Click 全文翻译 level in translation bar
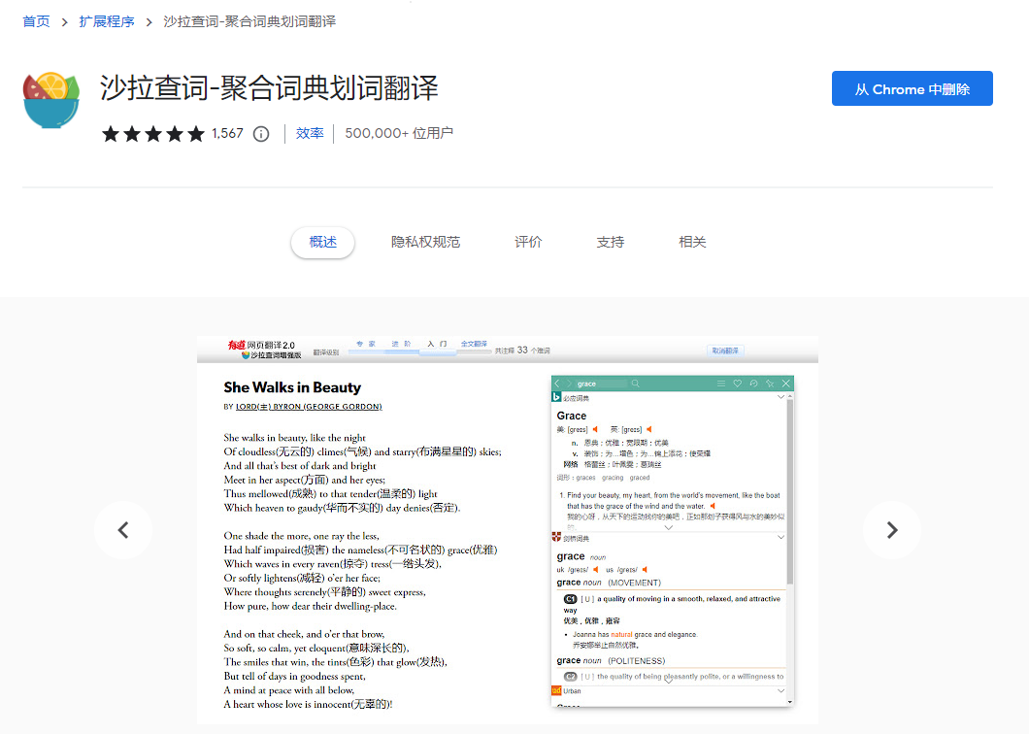1029x734 pixels. (474, 344)
